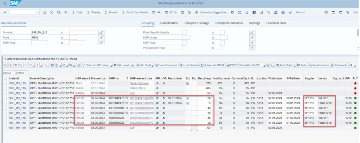
Task: Click the Comments button
Action: tap(339, 65)
